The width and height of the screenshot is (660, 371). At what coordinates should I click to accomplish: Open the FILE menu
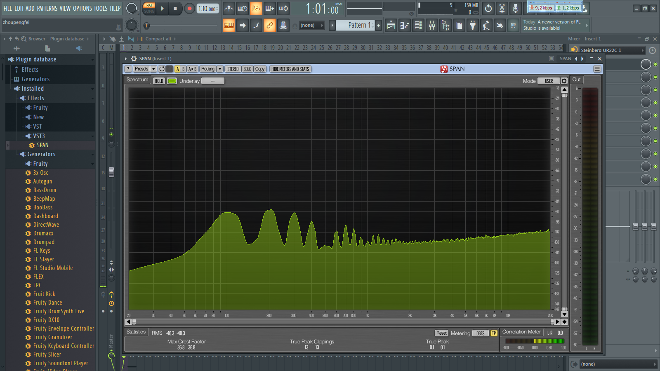(x=8, y=8)
